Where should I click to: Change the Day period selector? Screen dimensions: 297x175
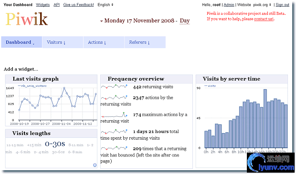pos(185,21)
